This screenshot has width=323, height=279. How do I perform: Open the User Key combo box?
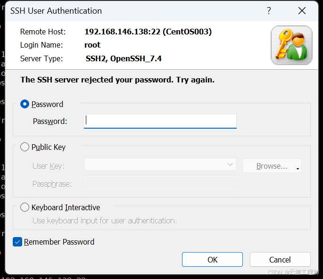click(x=160, y=164)
